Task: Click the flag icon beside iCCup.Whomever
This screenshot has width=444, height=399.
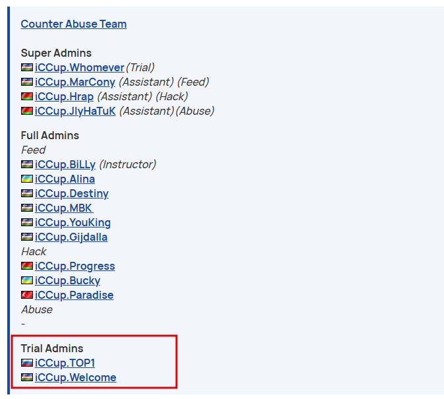Action: pos(27,67)
